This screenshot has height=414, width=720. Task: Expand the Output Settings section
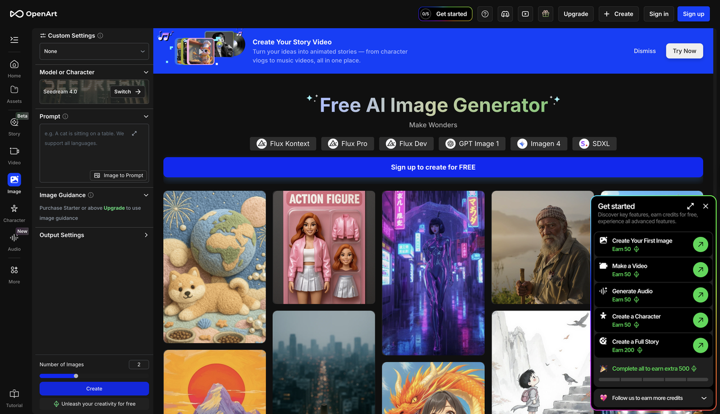94,235
